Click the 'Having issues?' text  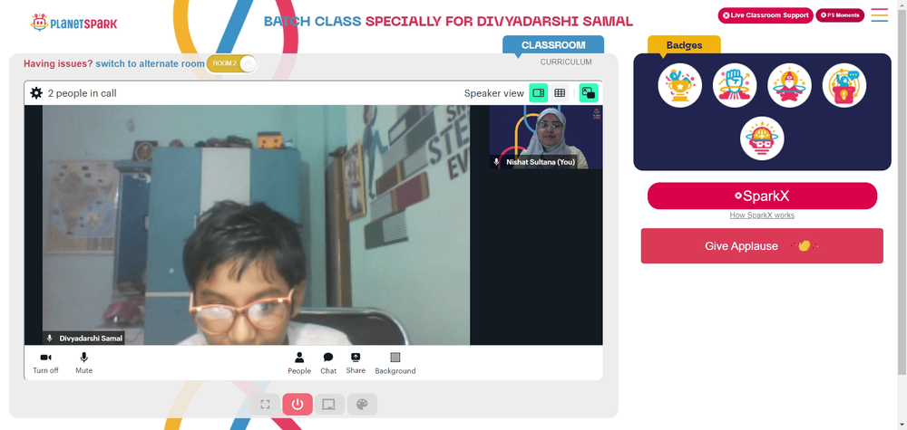(x=58, y=63)
